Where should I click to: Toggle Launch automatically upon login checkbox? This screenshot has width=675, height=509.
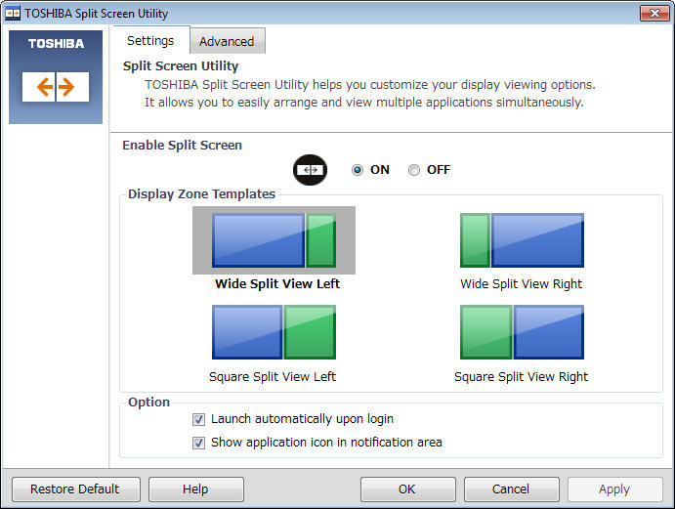pyautogui.click(x=198, y=419)
